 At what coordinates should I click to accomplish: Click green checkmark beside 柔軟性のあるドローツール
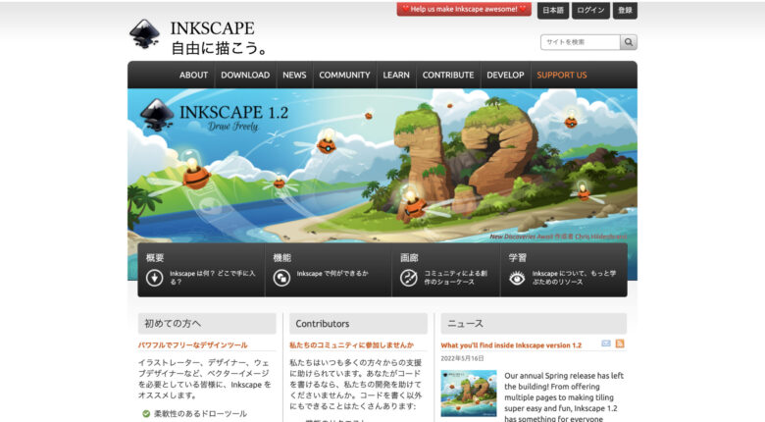click(146, 414)
